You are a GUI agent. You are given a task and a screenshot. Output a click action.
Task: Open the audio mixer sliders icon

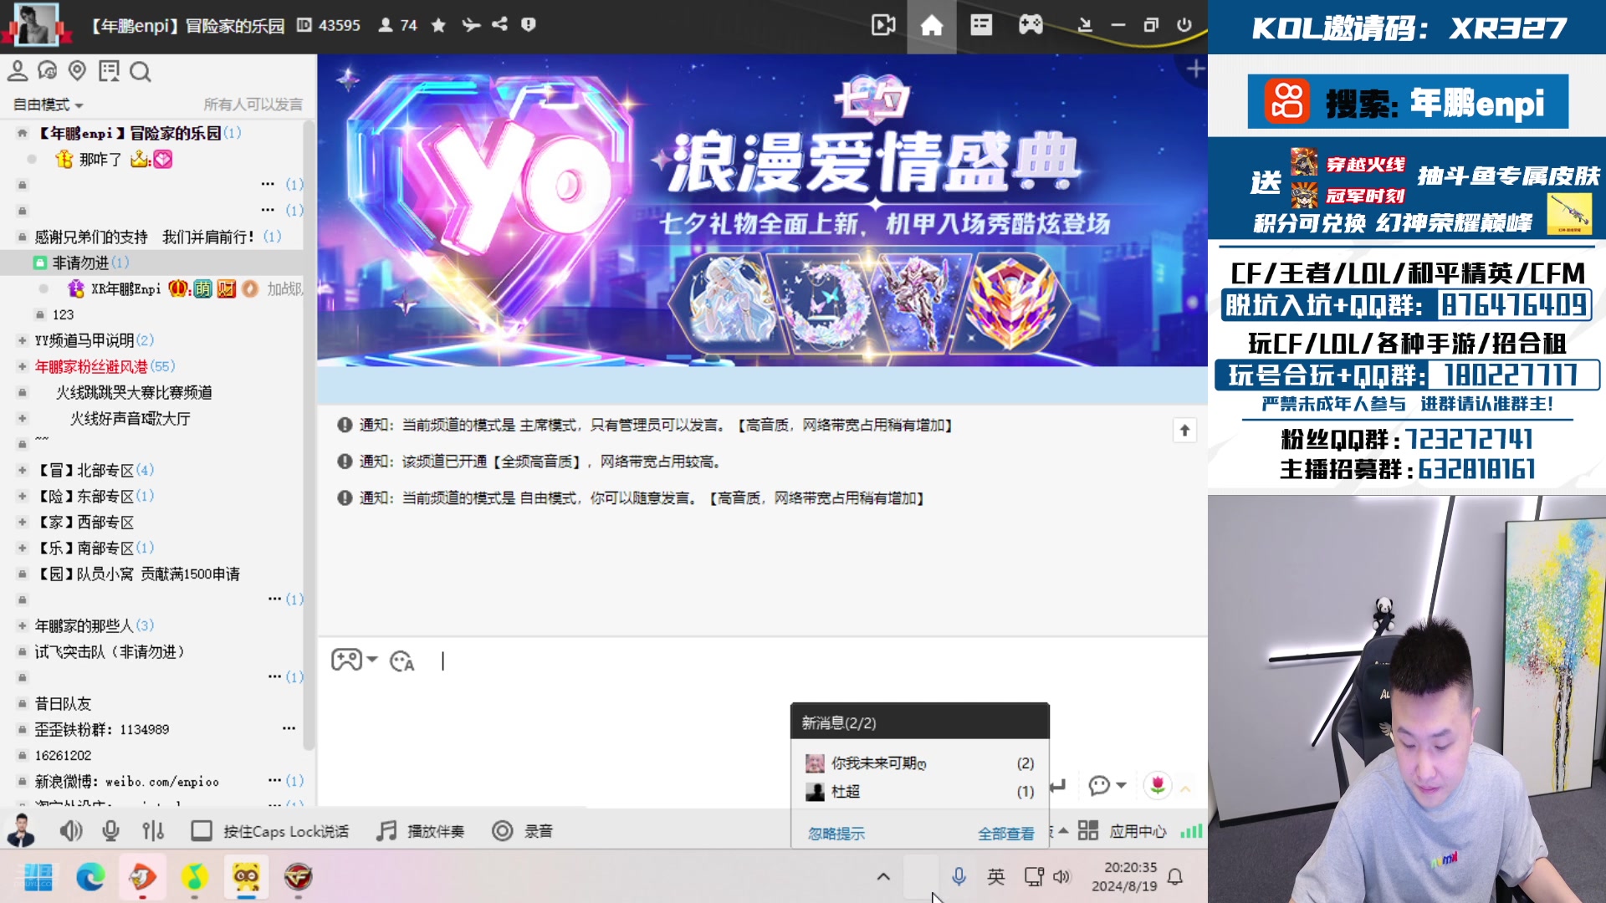tap(153, 830)
